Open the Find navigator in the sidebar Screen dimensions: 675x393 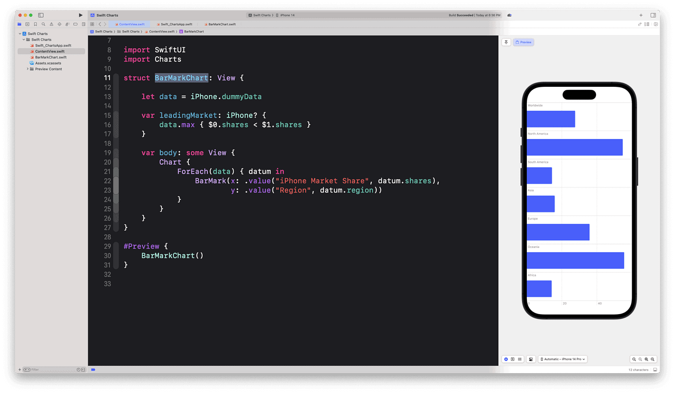point(43,24)
